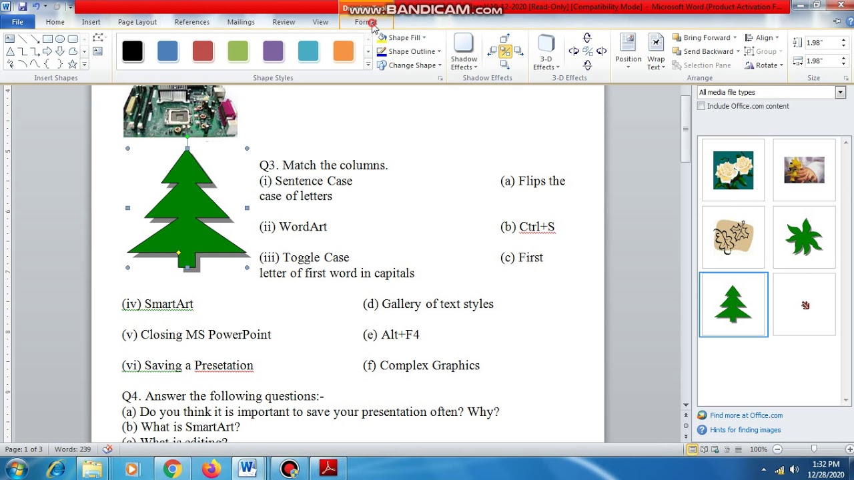
Task: Select the right arrow block shape
Action: [x=47, y=51]
